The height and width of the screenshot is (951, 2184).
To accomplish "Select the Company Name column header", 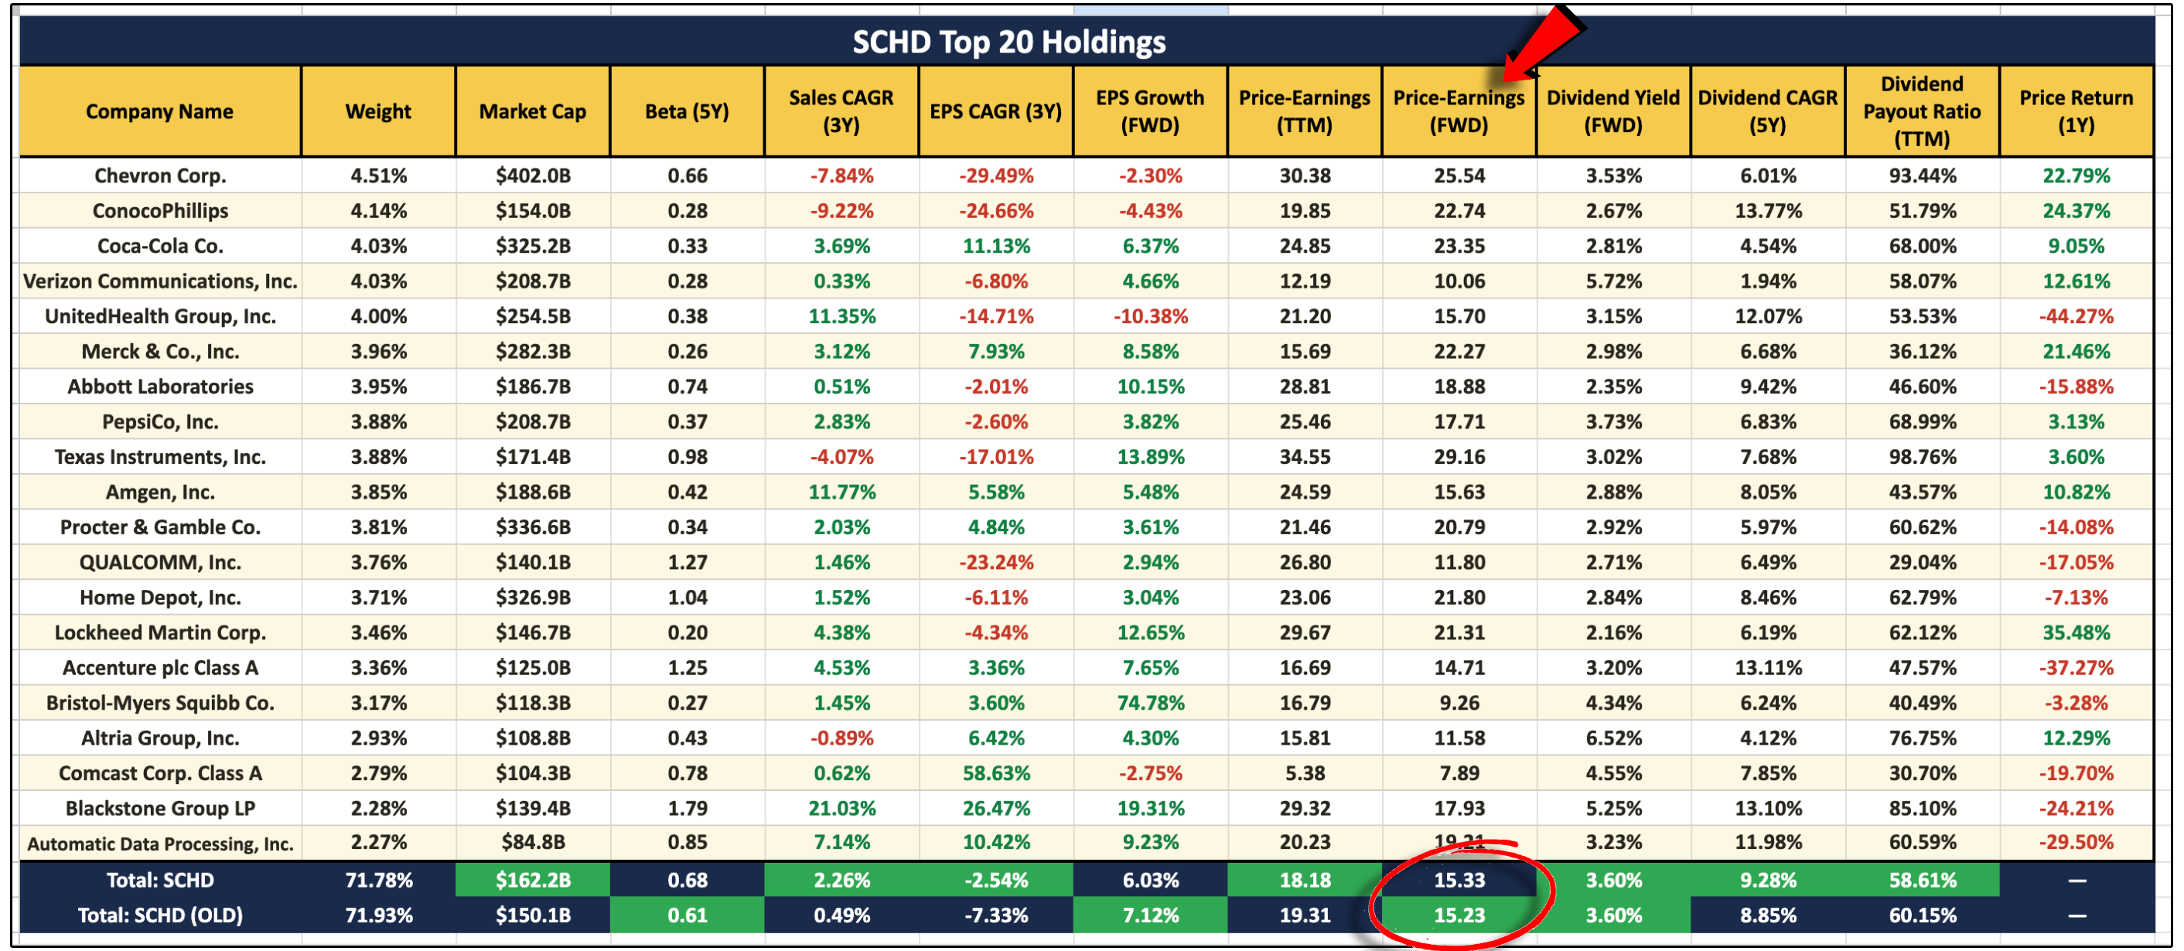I will 159,112.
